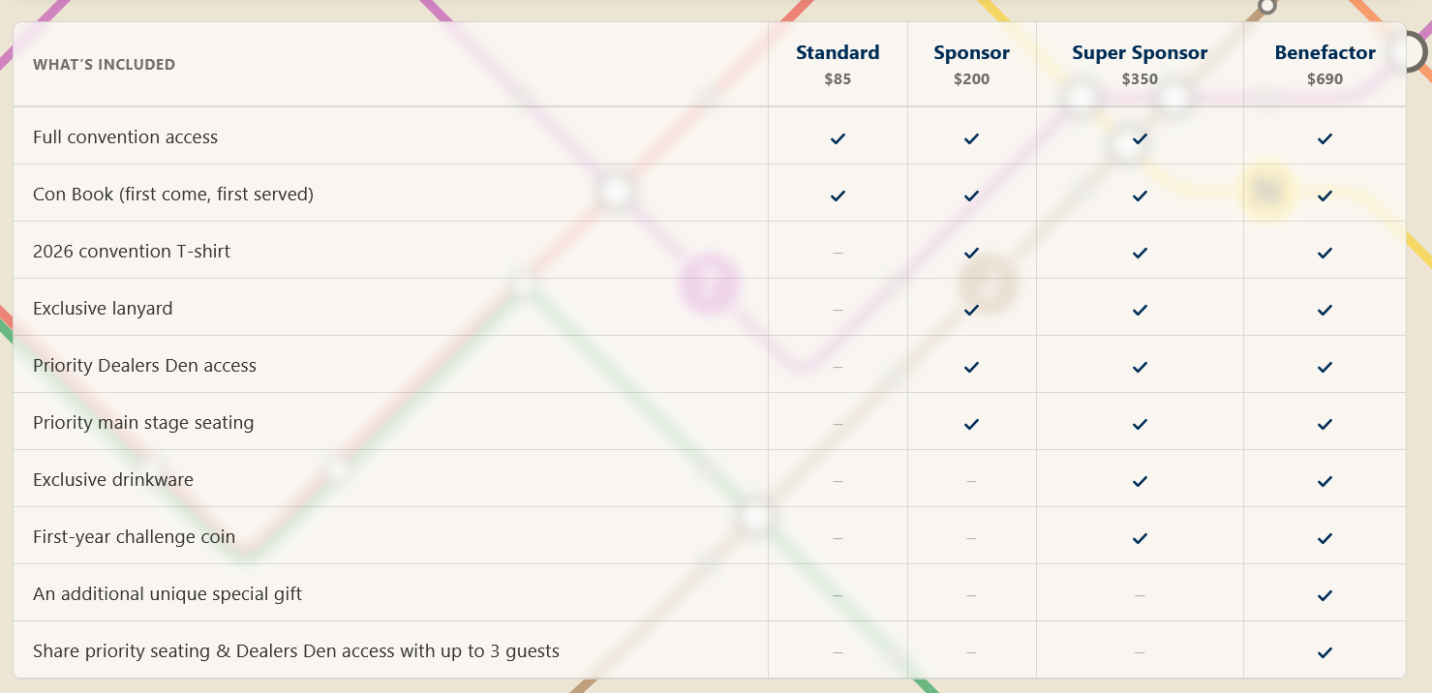
Task: Click the Super Sponsor checkmark for Priority main stage seating
Action: click(1140, 424)
